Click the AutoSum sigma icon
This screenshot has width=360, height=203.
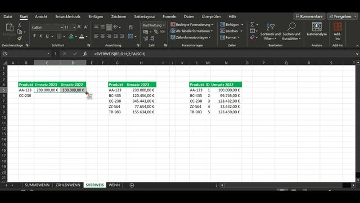[x=253, y=24]
